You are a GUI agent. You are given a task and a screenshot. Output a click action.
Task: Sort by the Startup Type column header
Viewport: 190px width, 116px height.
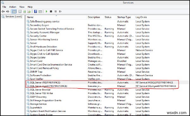[x=124, y=17]
